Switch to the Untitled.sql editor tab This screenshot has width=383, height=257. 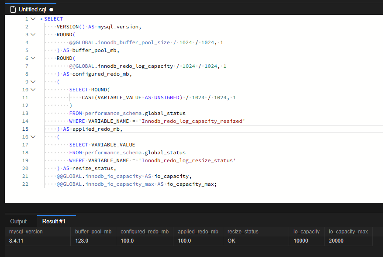31,10
